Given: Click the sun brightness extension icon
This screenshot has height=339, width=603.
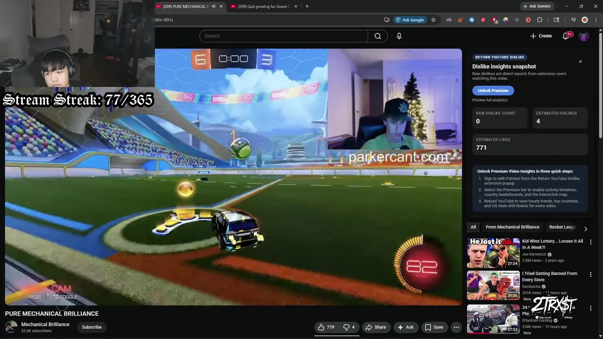Looking at the screenshot, I should pyautogui.click(x=517, y=20).
